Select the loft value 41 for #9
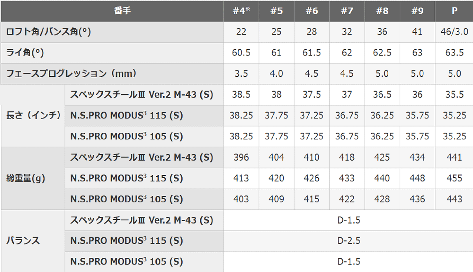The image size is (473, 272). click(417, 32)
